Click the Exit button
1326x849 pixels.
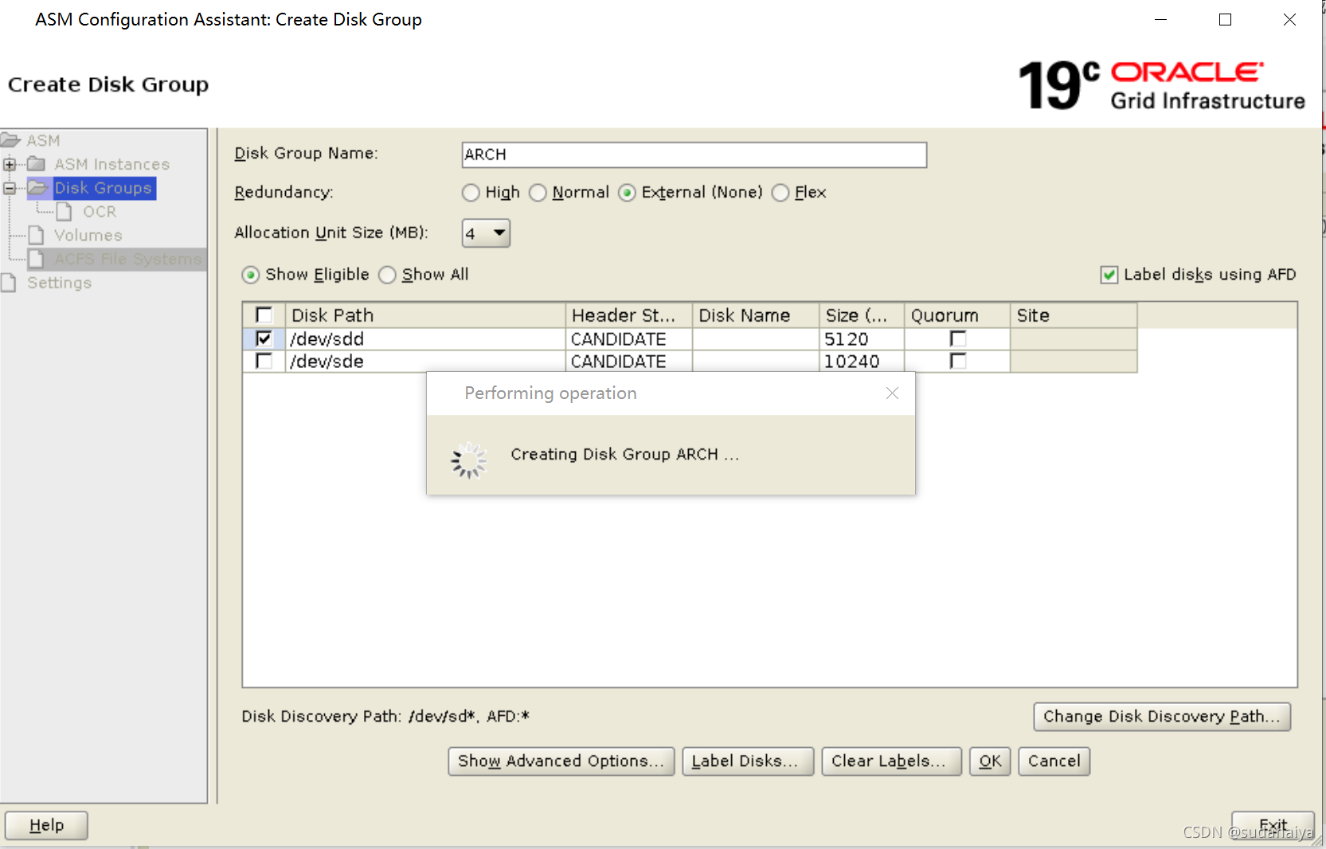tap(1273, 825)
